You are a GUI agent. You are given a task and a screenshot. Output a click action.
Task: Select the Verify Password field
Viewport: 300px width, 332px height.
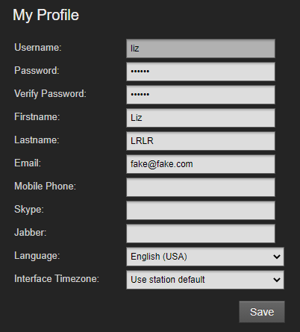[x=201, y=95]
